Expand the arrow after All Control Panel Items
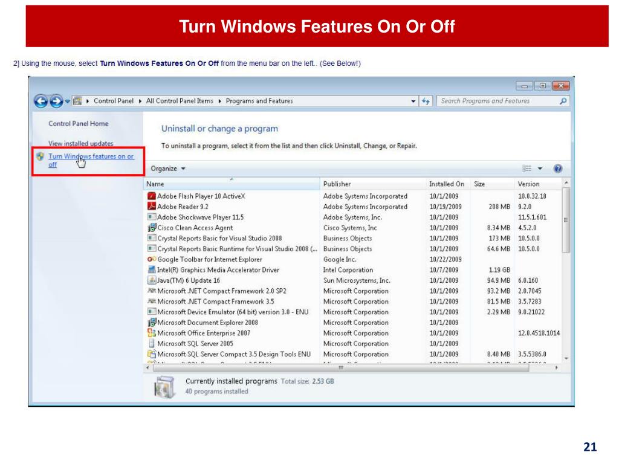Viewport: 619px width, 464px height. (220, 101)
